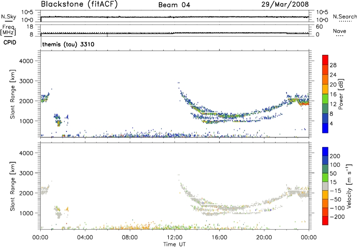Select the bright blue top segment of velocity colorbar
The height and width of the screenshot is (247, 357).
coord(325,152)
